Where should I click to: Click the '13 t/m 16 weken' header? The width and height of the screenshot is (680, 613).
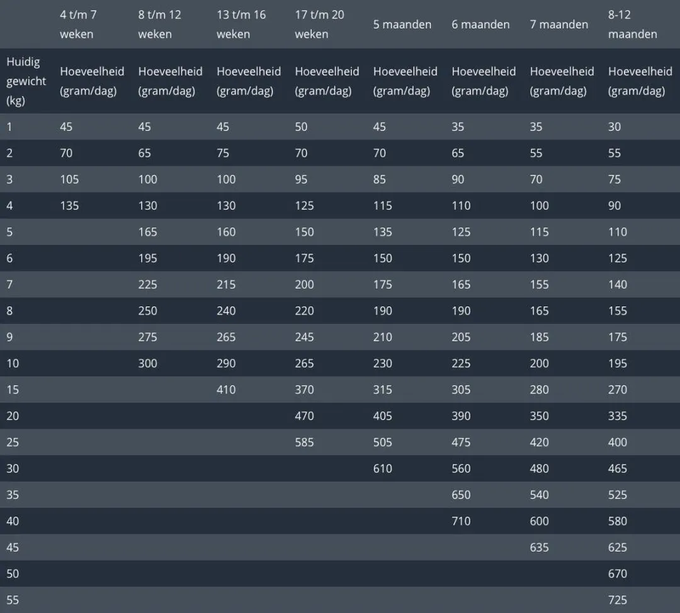[x=241, y=25]
